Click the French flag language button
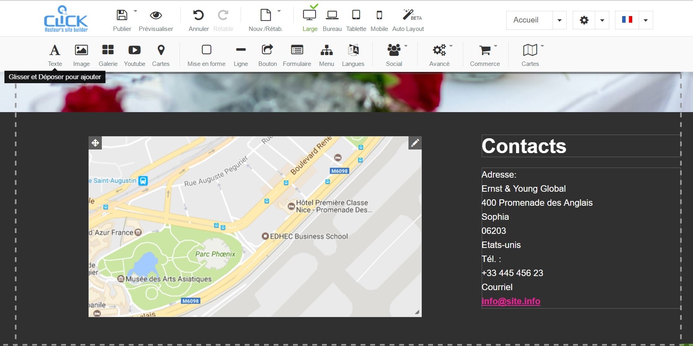693x346 pixels. 627,20
